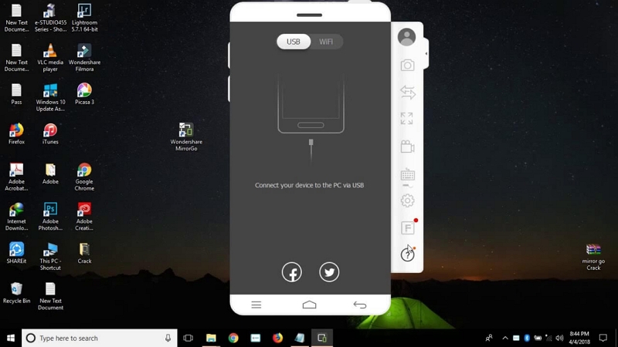Open File Explorer from the taskbar
The image size is (618, 347).
211,338
